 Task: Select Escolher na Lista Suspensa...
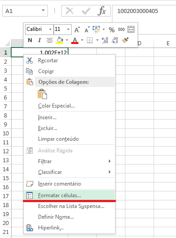click(69, 206)
